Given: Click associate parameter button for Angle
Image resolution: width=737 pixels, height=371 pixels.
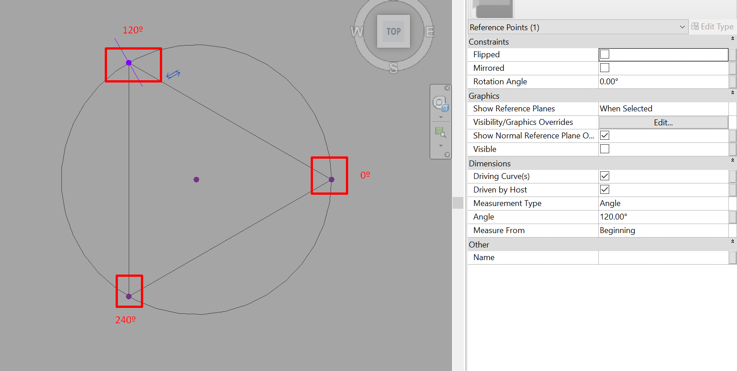Looking at the screenshot, I should 733,217.
